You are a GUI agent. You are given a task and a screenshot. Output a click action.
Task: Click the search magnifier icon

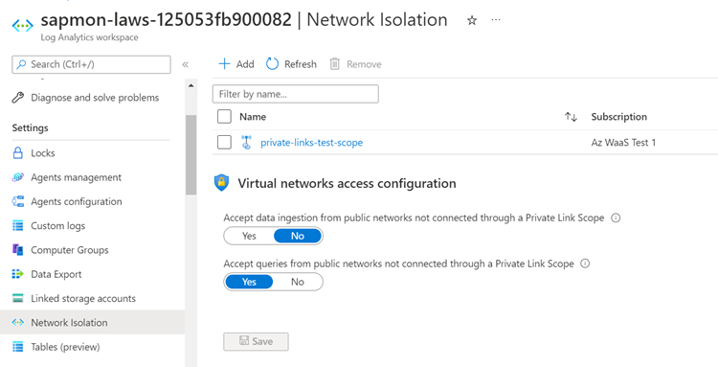click(x=21, y=64)
